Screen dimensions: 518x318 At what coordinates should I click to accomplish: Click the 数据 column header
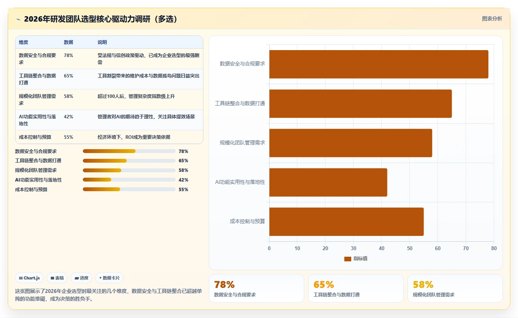69,42
